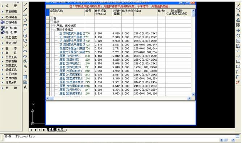Select the Polyline draw tool

click(x=25, y=15)
